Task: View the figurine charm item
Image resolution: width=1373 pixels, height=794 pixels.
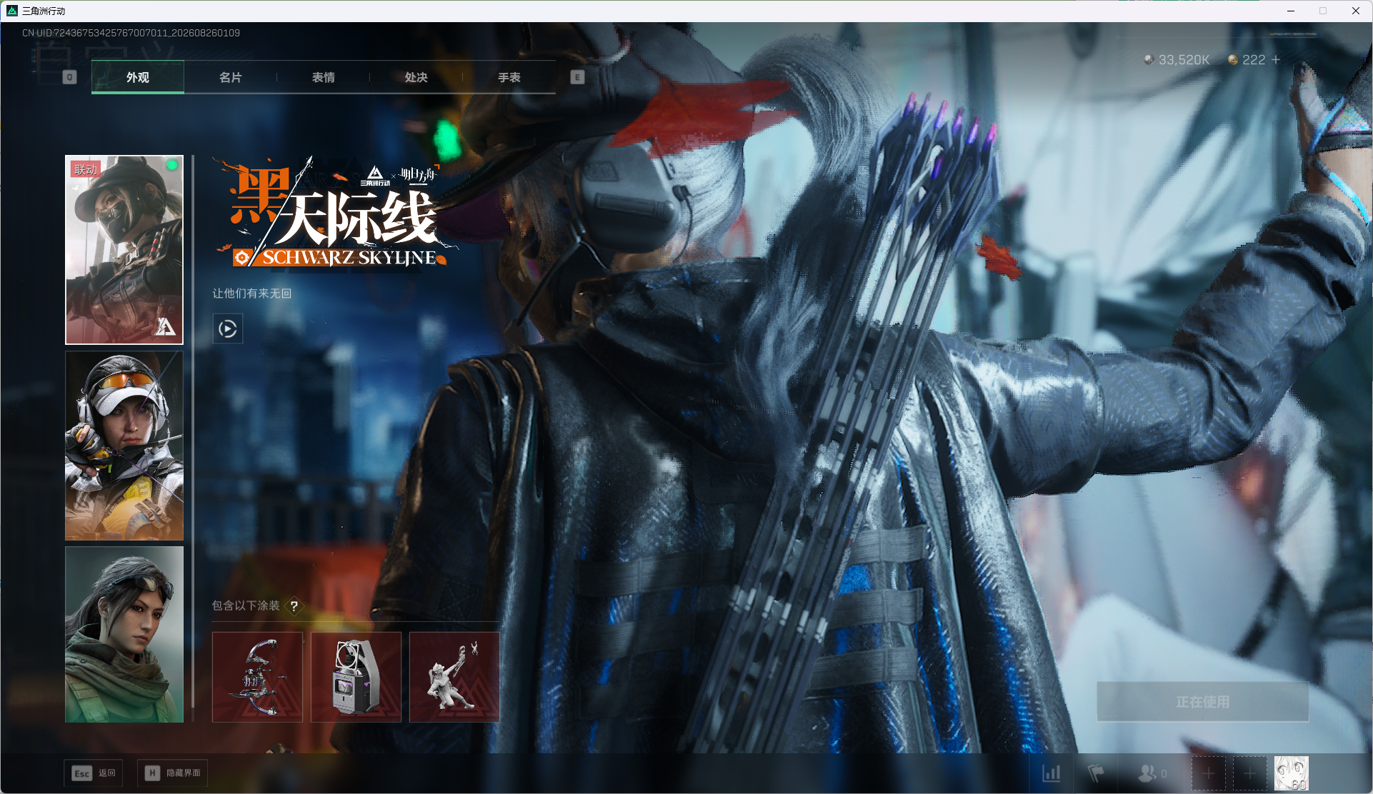Action: tap(454, 677)
